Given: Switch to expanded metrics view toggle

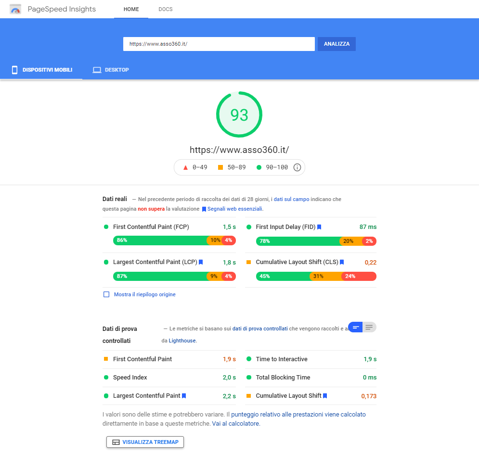Looking at the screenshot, I should [x=369, y=328].
